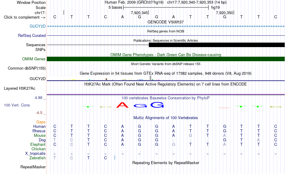285x174 pixels.
Task: Click the 100 Vert. Cons label
Action: [17, 105]
